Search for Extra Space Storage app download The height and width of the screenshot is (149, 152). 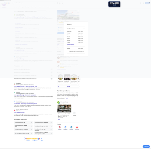point(43,130)
